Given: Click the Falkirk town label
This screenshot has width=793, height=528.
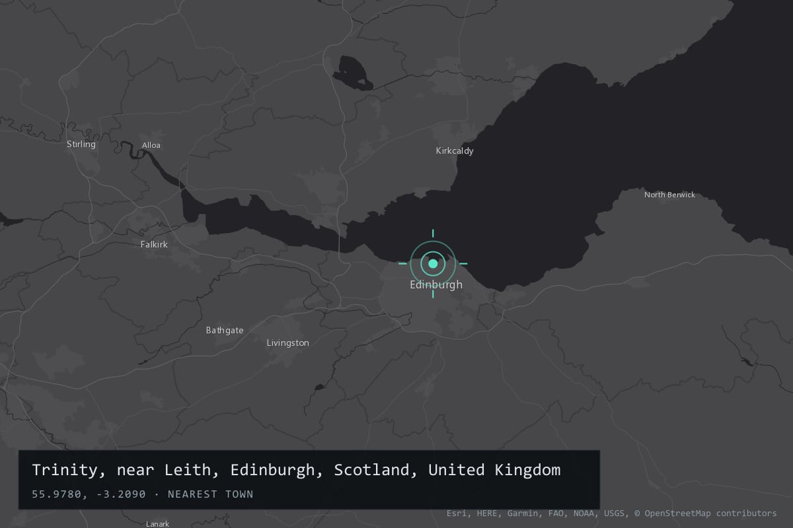Looking at the screenshot, I should point(154,244).
